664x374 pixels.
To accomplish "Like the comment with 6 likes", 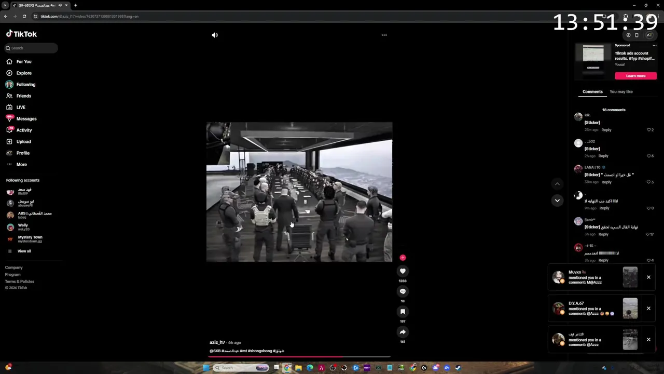I will 649,156.
